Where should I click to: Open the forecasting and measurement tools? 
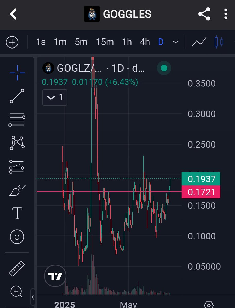(x=17, y=166)
